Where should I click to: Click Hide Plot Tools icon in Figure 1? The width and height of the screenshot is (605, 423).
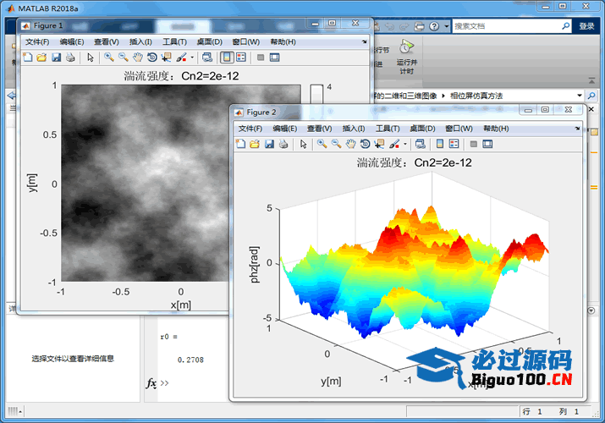pyautogui.click(x=261, y=58)
